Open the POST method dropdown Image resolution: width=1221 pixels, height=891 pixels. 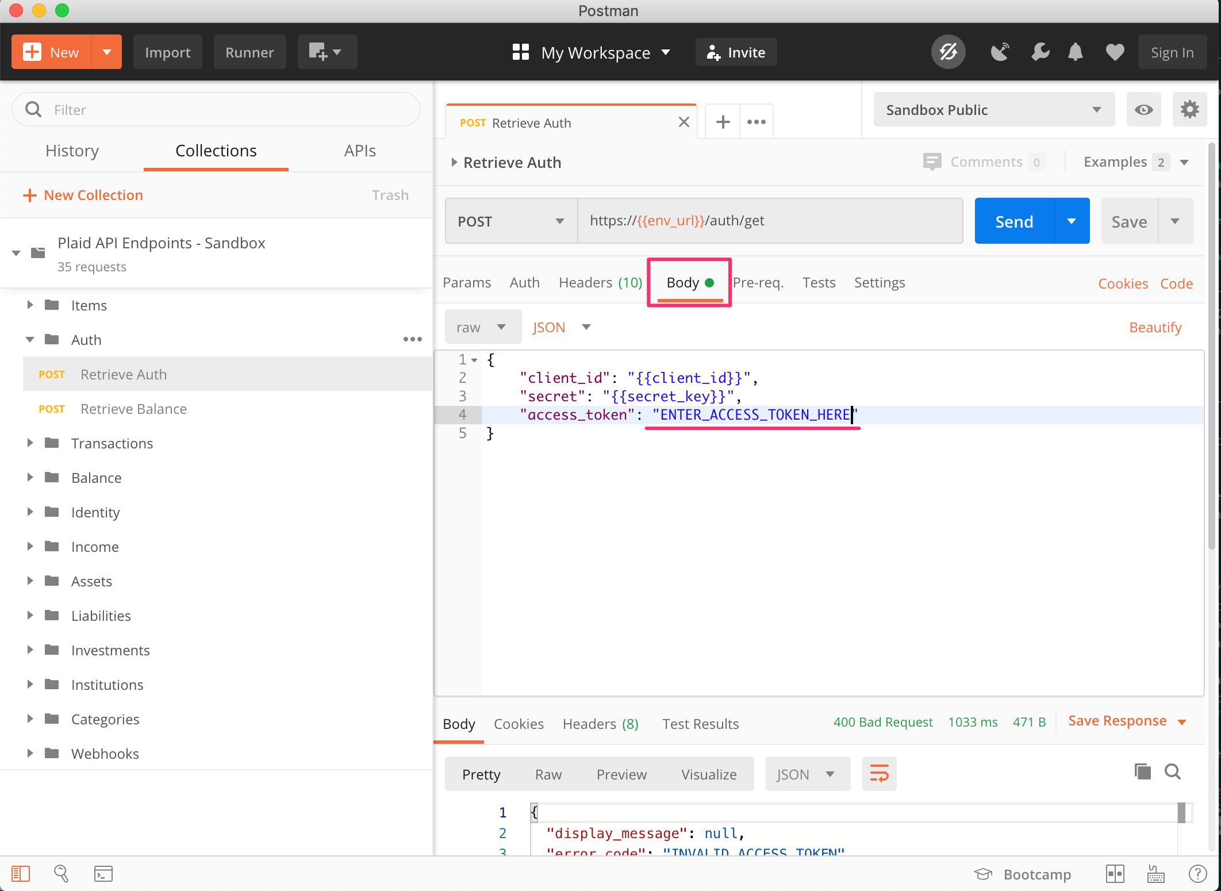(511, 221)
